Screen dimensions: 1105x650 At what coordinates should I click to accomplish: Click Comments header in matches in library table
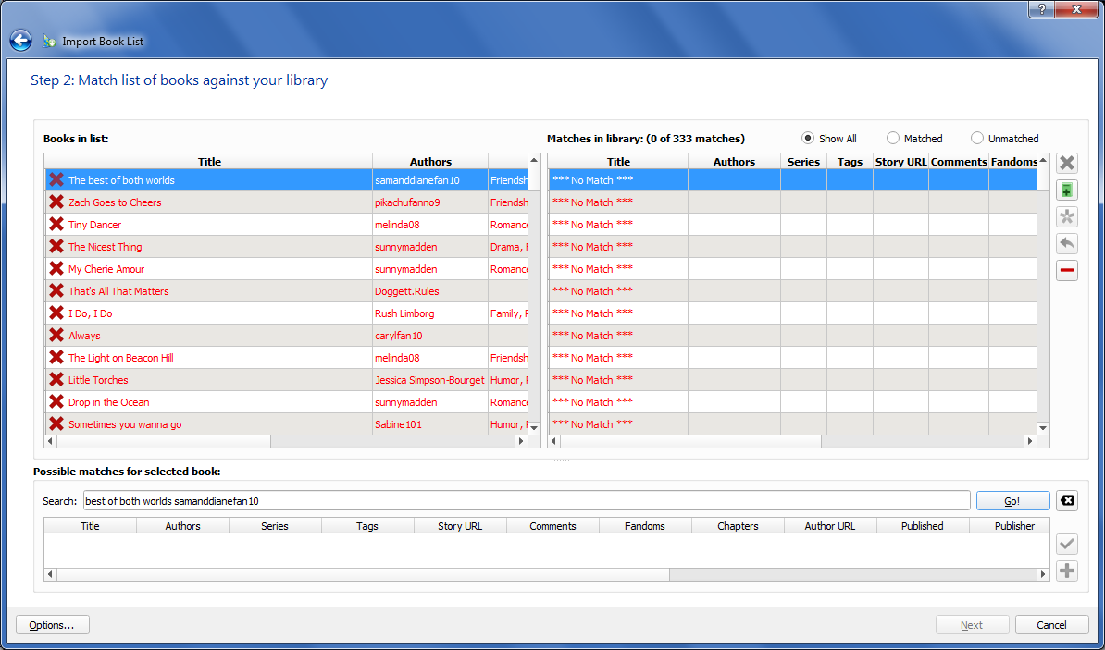959,161
